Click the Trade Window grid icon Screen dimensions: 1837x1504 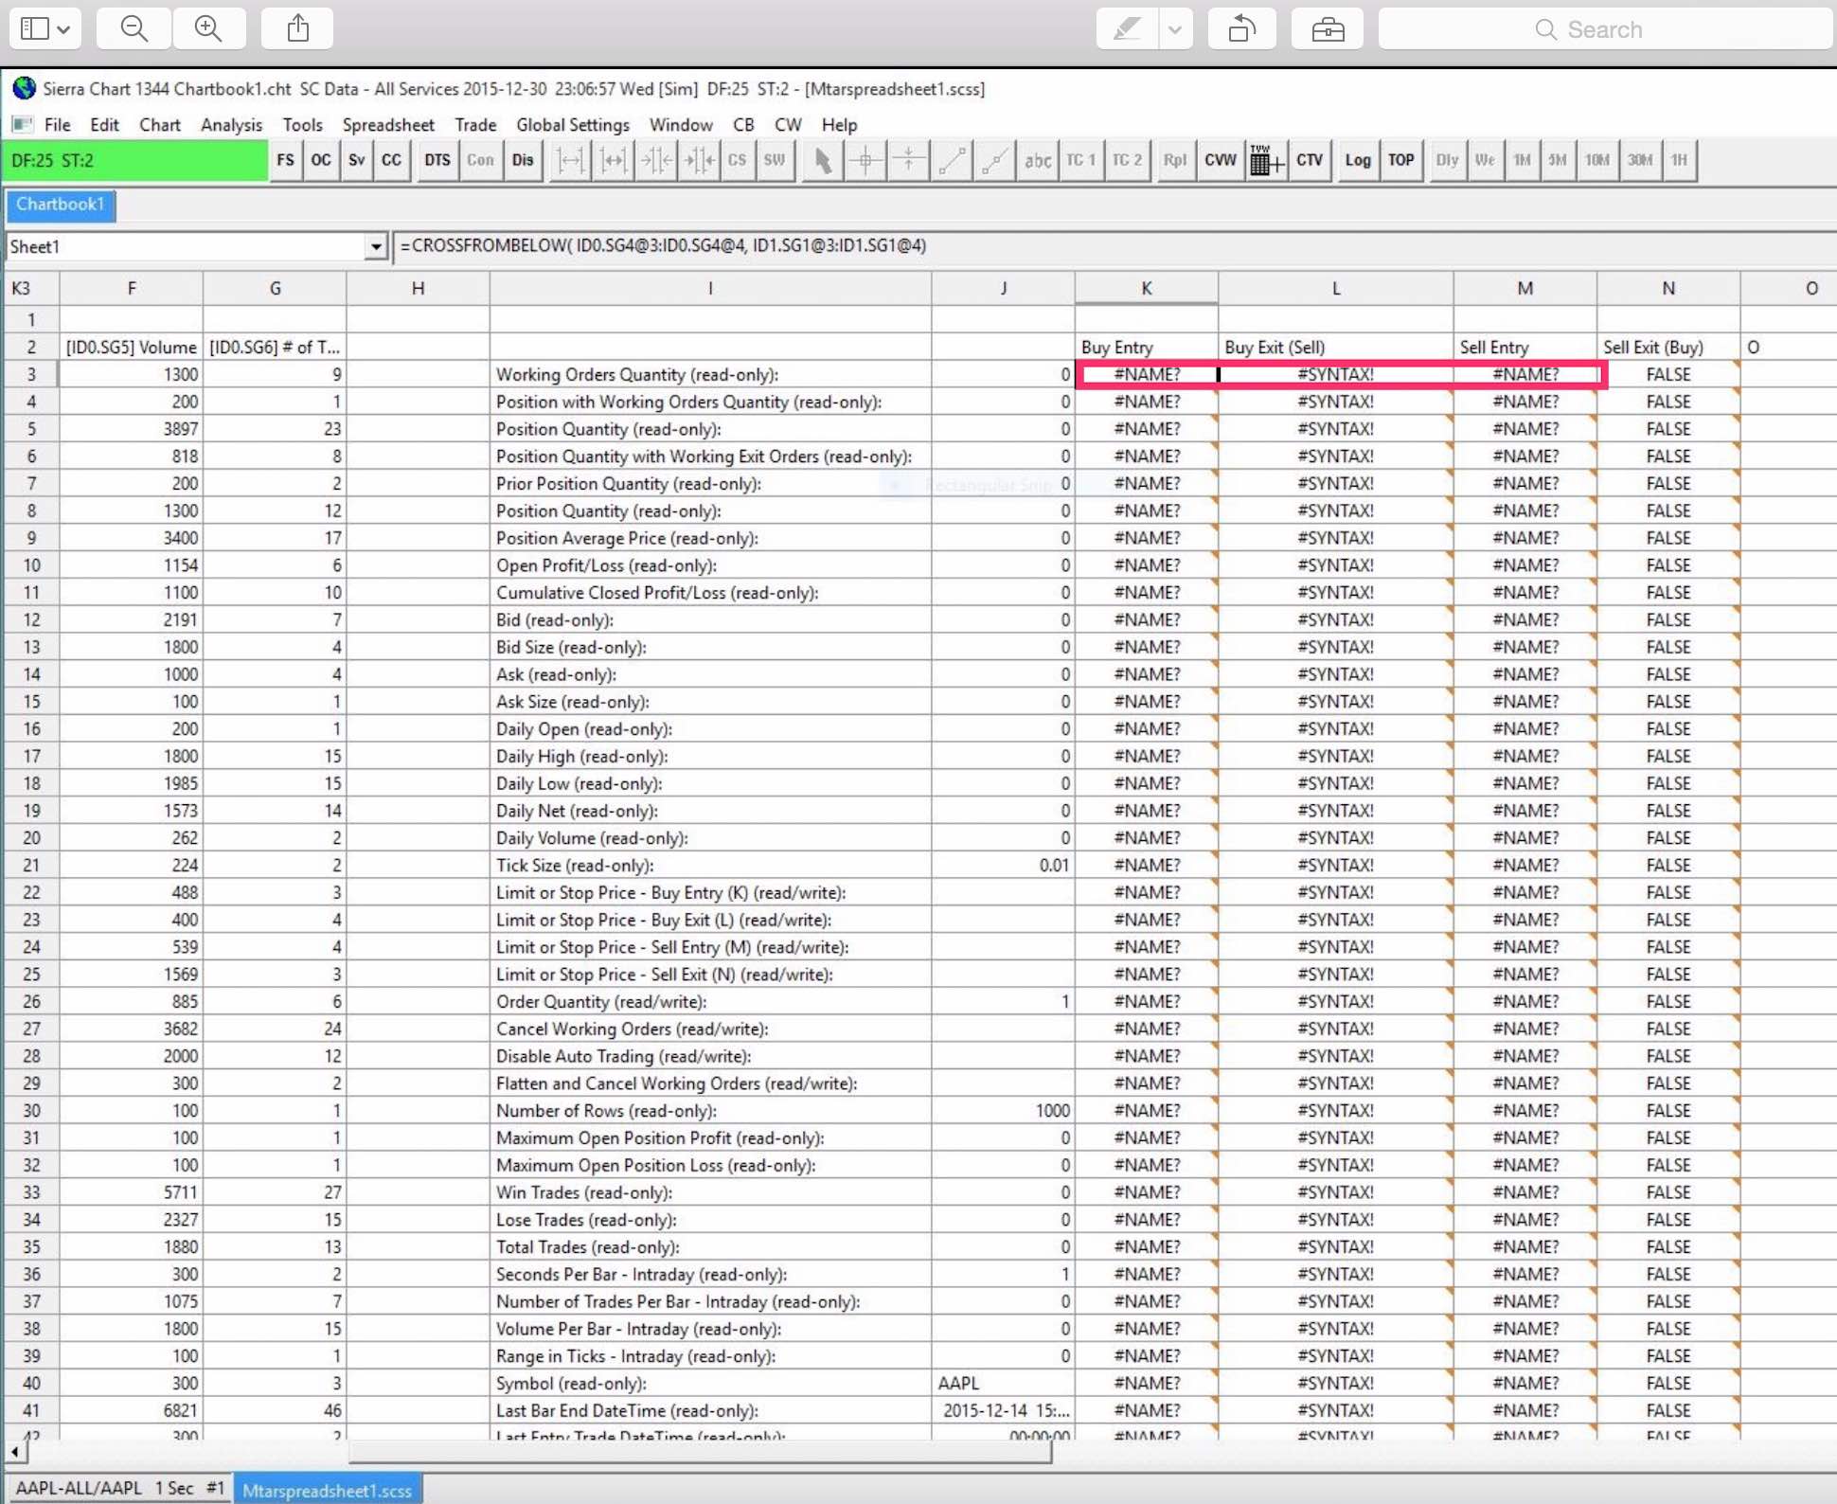point(1264,160)
